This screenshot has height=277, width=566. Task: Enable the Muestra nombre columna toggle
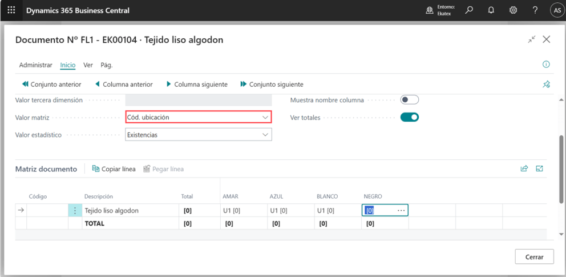409,100
